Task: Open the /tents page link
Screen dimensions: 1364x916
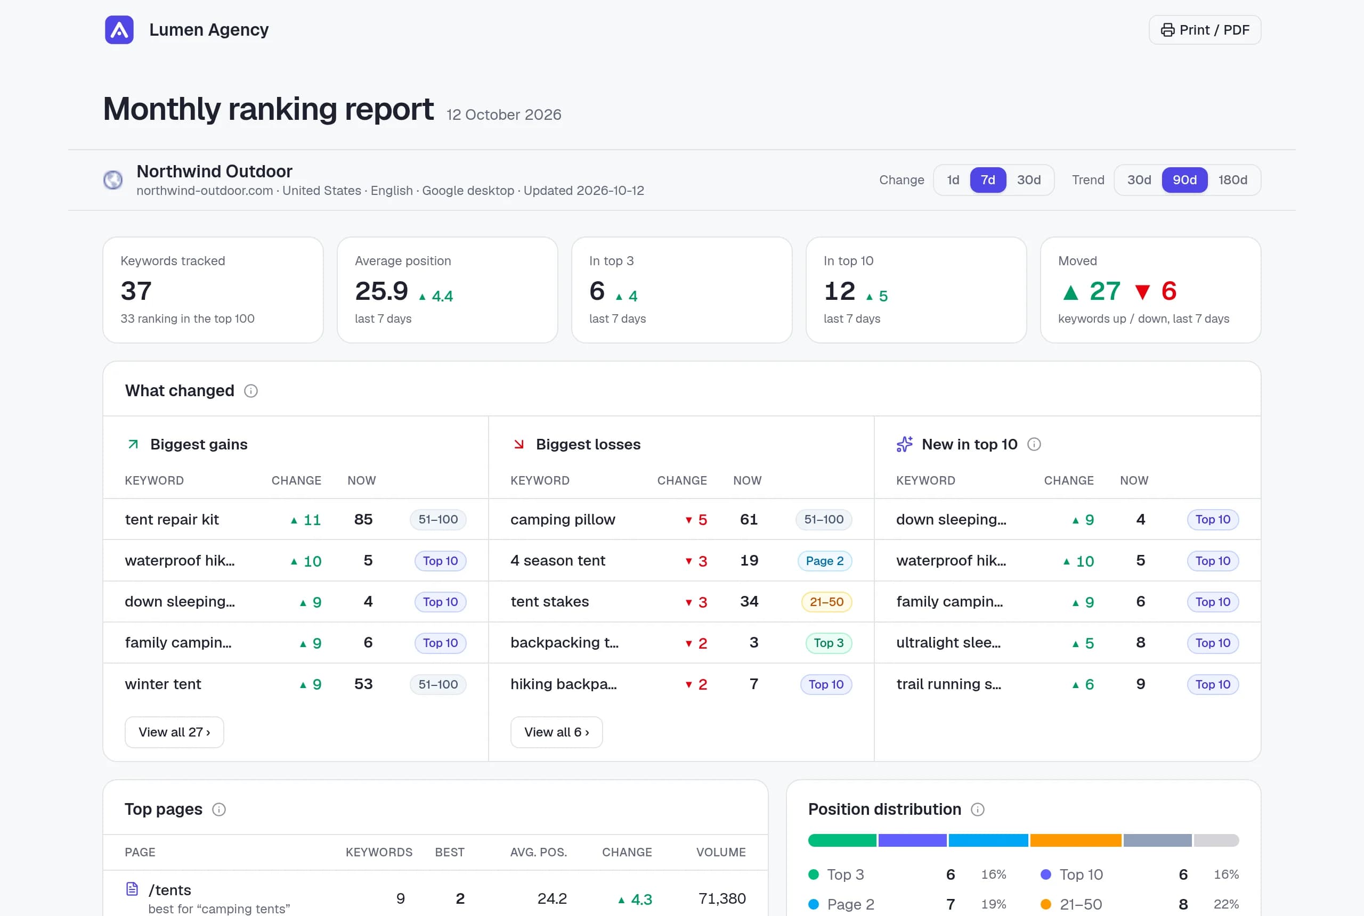Action: 169,890
